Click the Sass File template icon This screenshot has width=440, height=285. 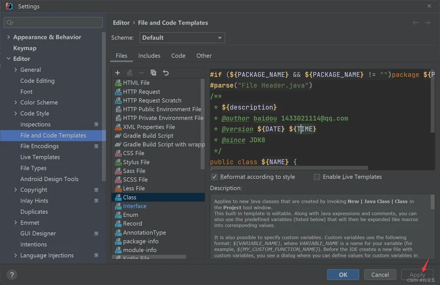(118, 171)
